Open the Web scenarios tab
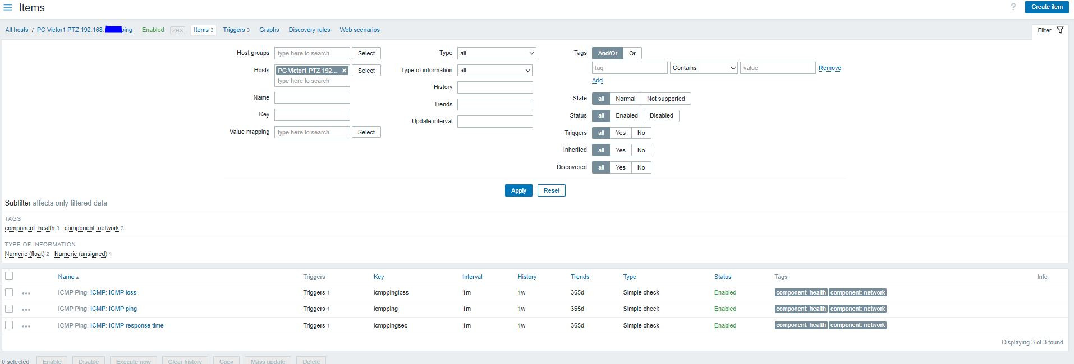 click(359, 30)
